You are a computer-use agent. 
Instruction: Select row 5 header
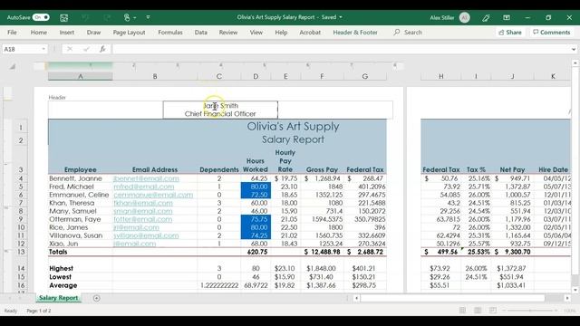click(x=21, y=187)
